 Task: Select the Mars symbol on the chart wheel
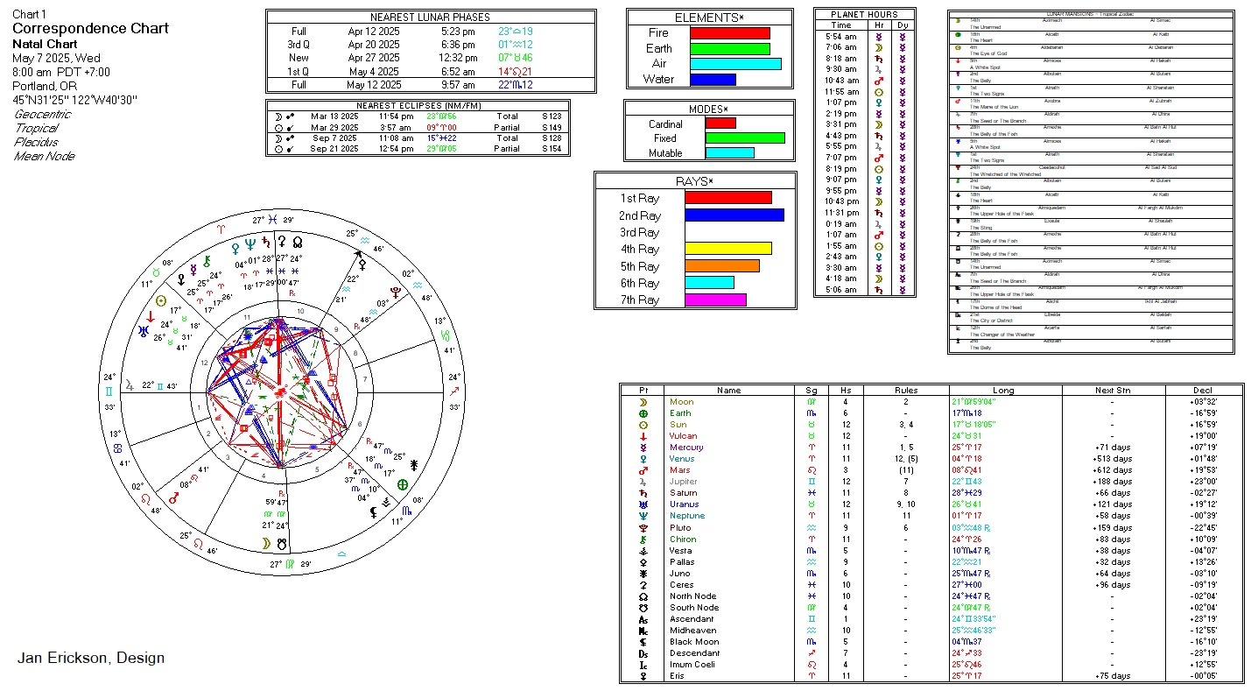[x=173, y=497]
